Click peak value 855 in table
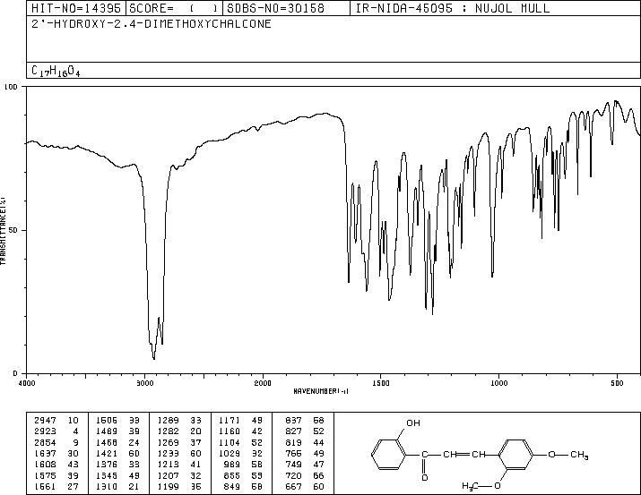The width and height of the screenshot is (641, 495). pos(232,475)
